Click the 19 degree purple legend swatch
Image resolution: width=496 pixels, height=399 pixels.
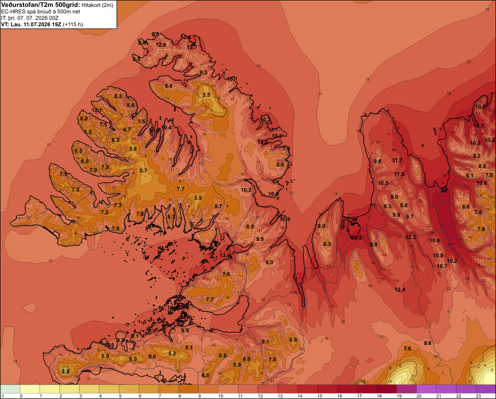coord(407,389)
